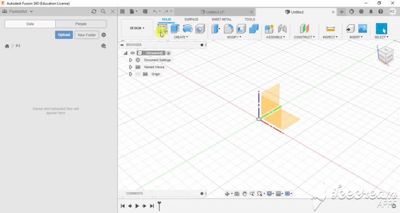400x213 pixels.
Task: Click the Offset Plane construct icon
Action: pos(304,29)
